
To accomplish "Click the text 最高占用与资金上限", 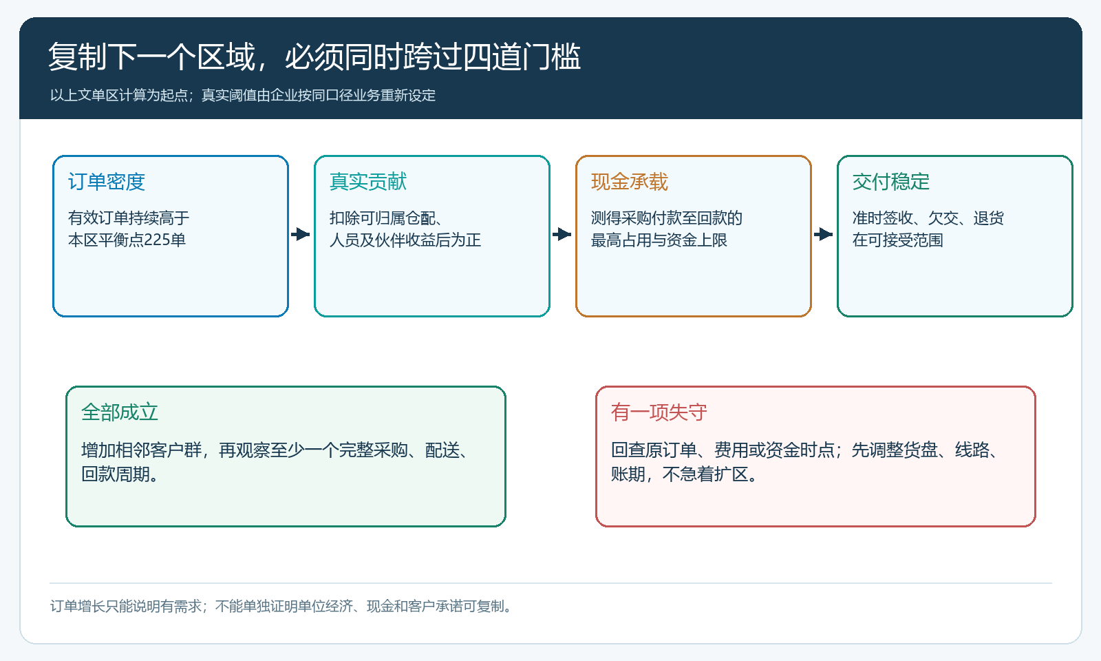I will [659, 240].
